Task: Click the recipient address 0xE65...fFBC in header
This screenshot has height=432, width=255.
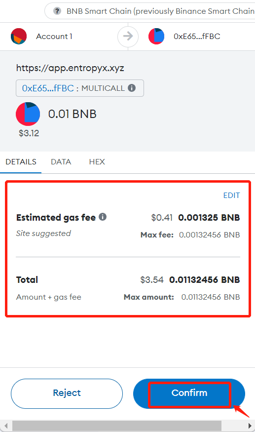Action: tap(197, 37)
